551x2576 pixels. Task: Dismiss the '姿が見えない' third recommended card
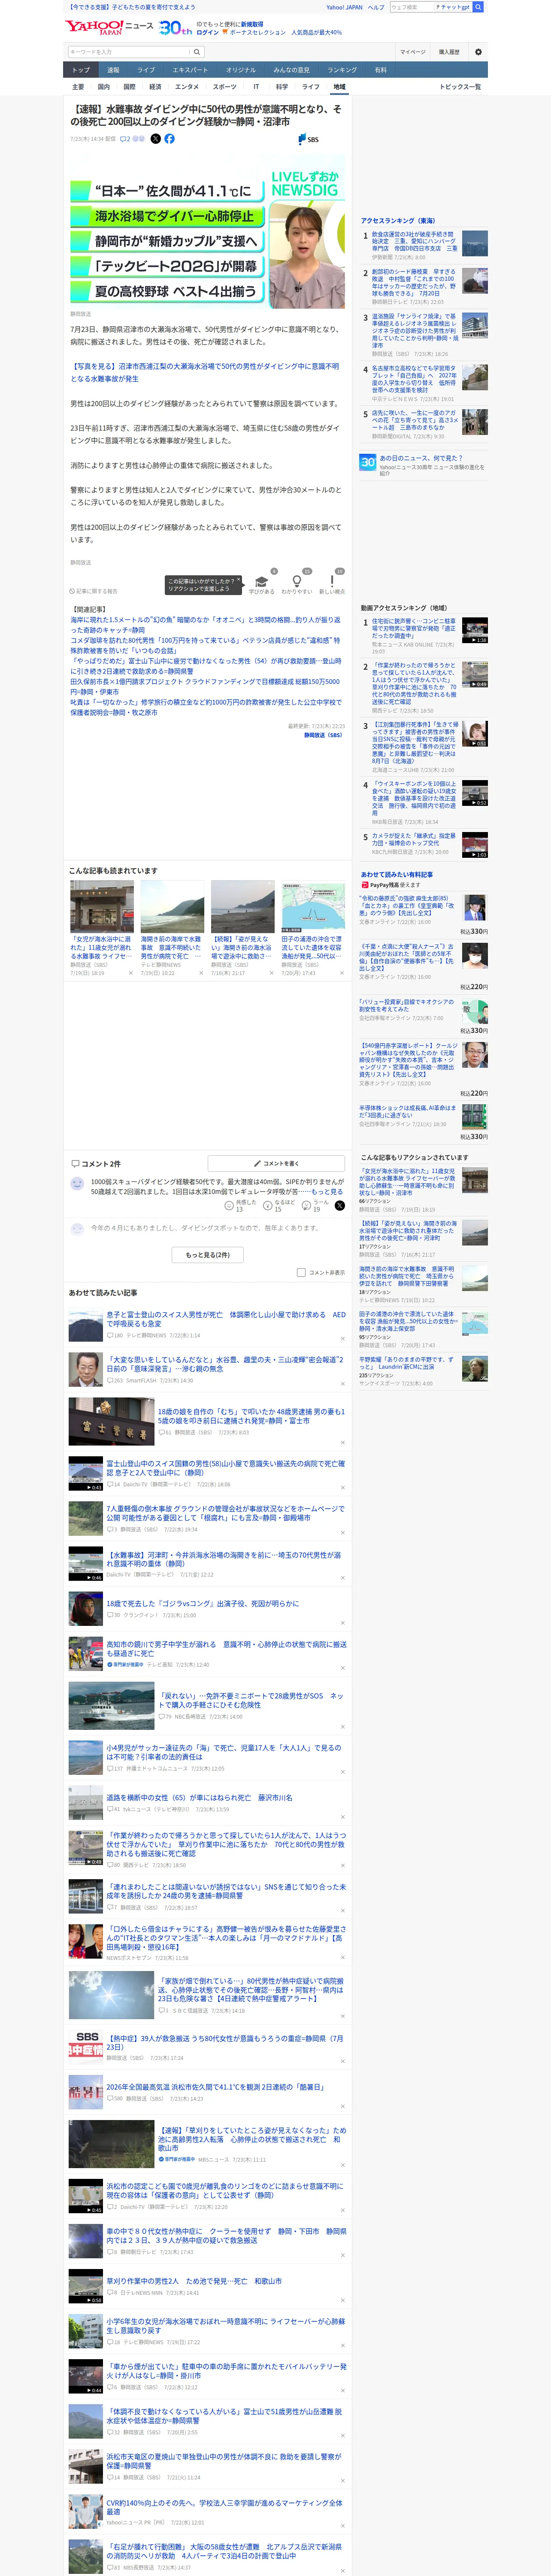point(271,973)
